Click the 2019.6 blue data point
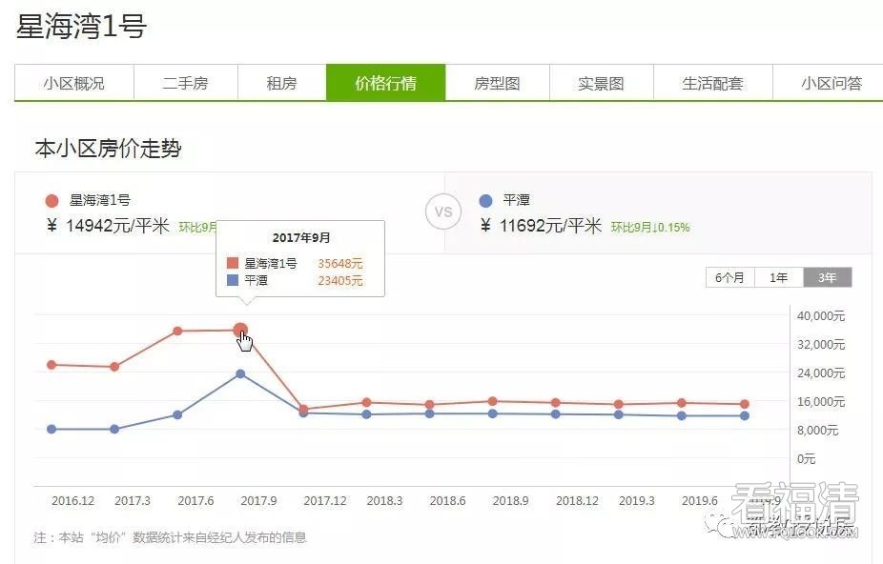The width and height of the screenshot is (883, 564). tap(682, 416)
